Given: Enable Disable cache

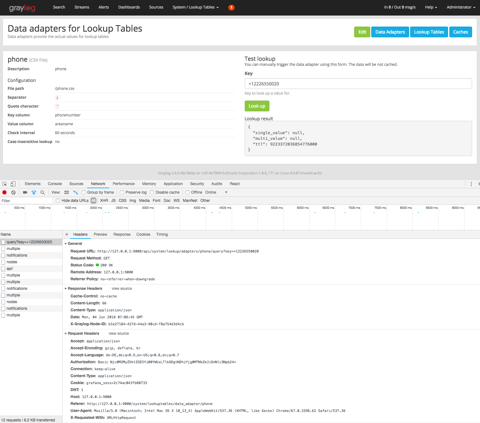Looking at the screenshot, I should coord(152,192).
